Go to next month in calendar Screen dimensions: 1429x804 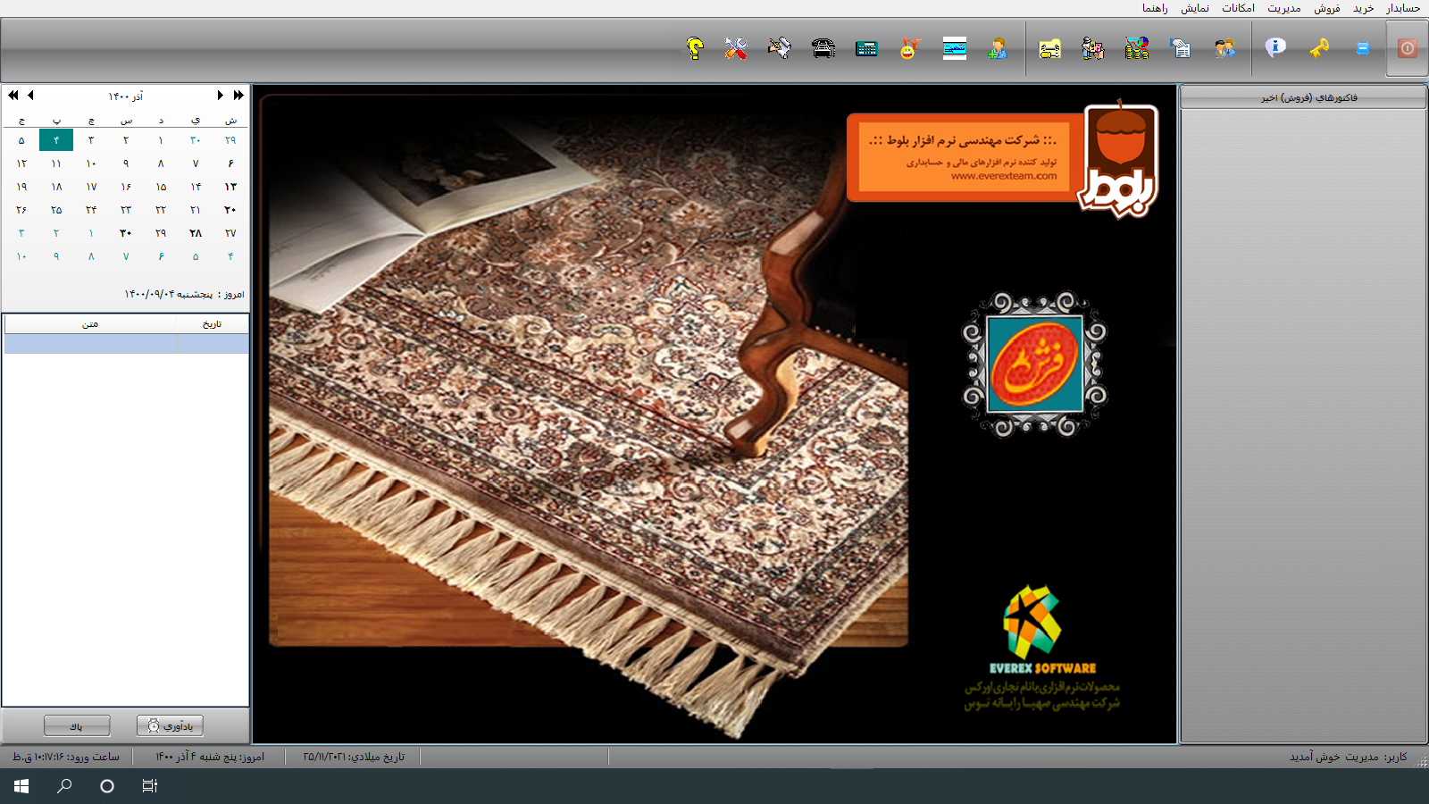pyautogui.click(x=220, y=96)
